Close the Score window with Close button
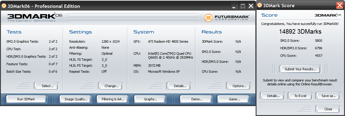The width and height of the screenshot is (345, 116). 328,109
